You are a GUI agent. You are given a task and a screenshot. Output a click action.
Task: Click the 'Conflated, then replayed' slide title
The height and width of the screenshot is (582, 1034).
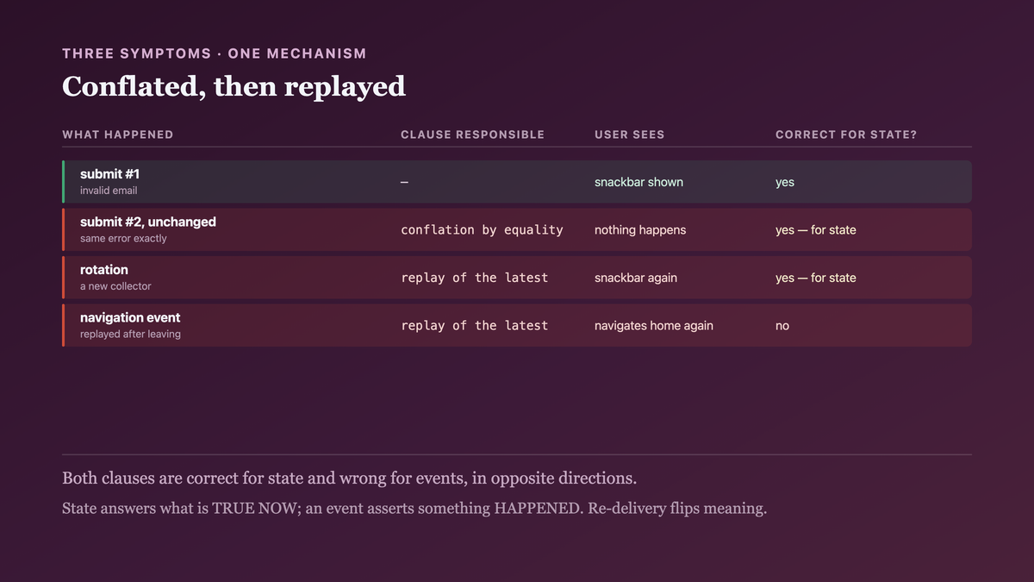pyautogui.click(x=234, y=86)
